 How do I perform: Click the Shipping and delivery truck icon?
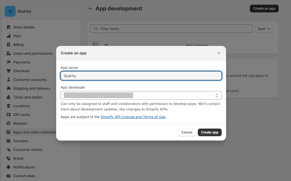point(8,88)
